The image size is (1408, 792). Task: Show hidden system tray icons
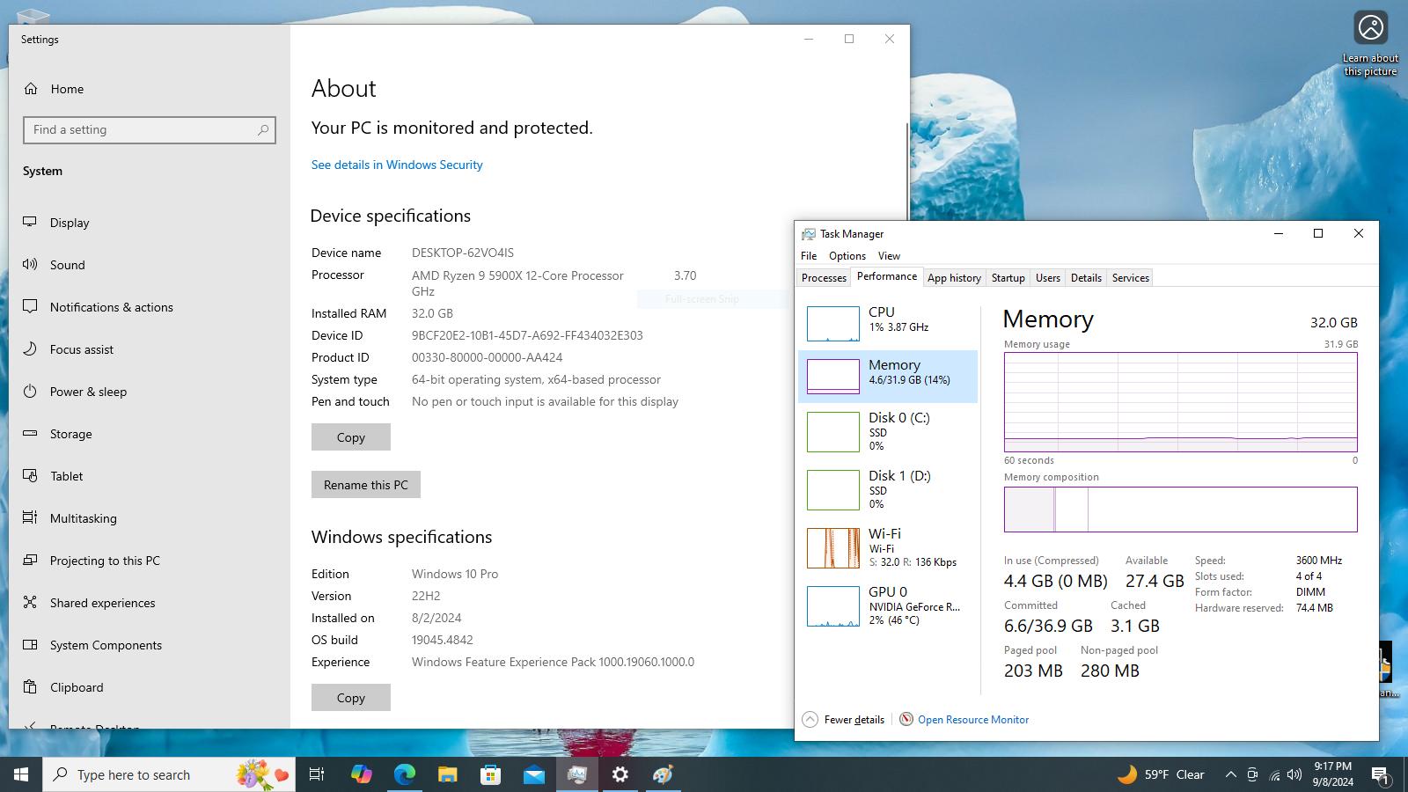point(1230,774)
